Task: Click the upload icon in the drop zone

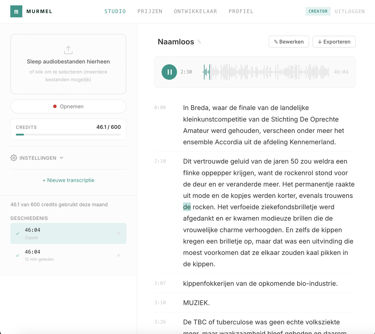Action: coord(68,49)
